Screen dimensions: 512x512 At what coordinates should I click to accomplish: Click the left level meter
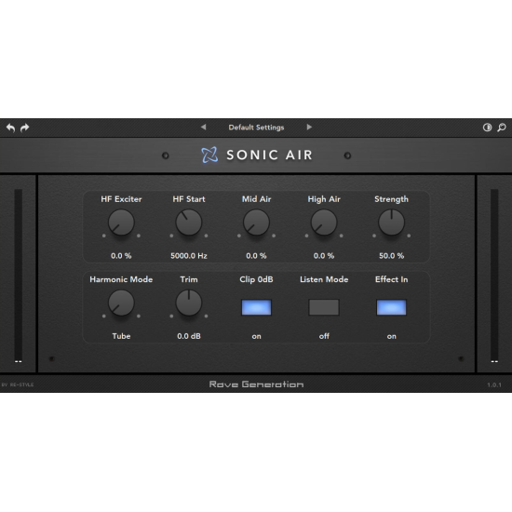pos(19,276)
